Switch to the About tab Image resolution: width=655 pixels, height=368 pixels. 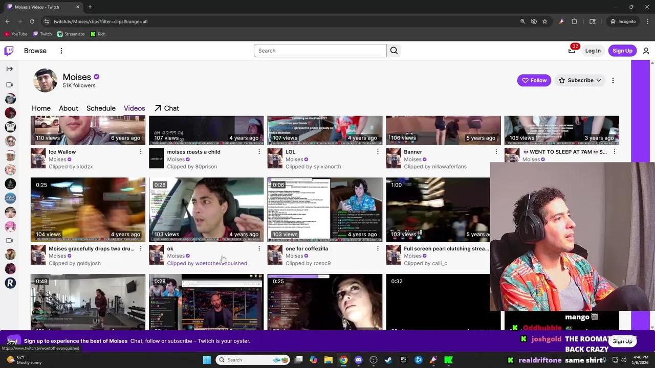coord(69,108)
